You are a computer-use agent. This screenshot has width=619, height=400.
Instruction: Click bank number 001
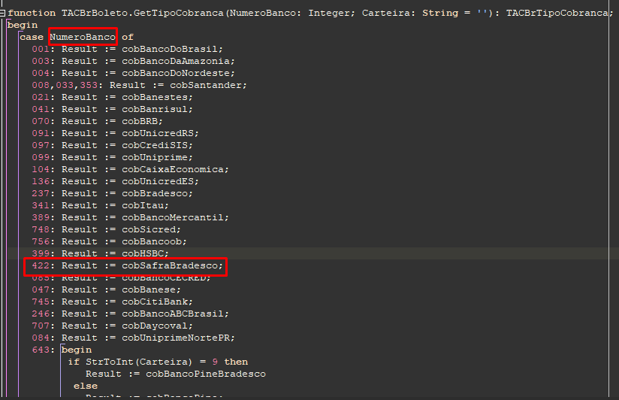[x=41, y=49]
